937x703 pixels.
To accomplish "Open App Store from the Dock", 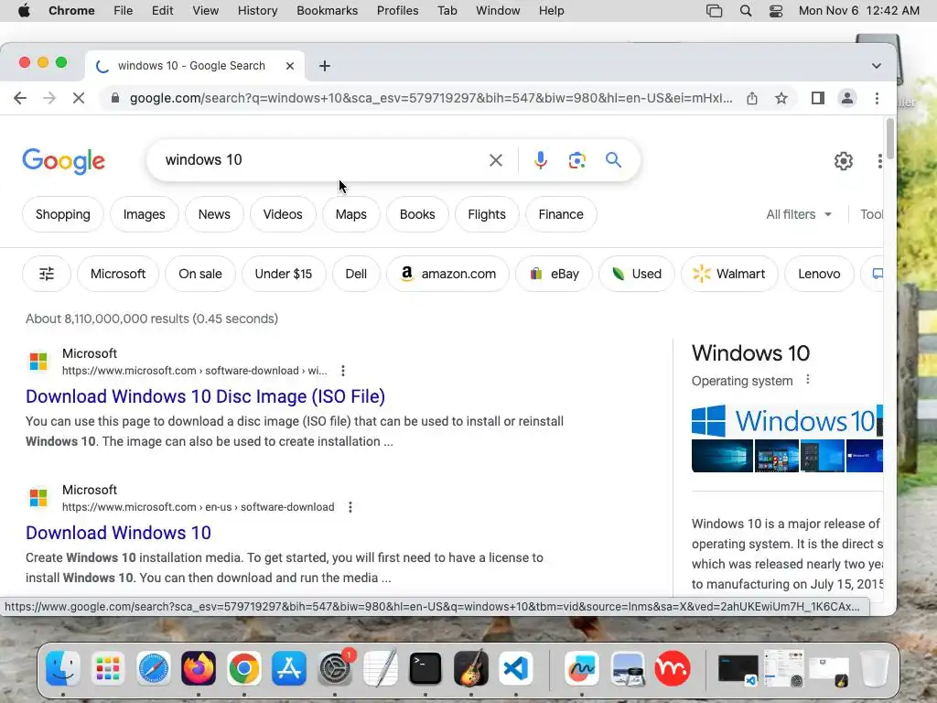I will click(289, 667).
